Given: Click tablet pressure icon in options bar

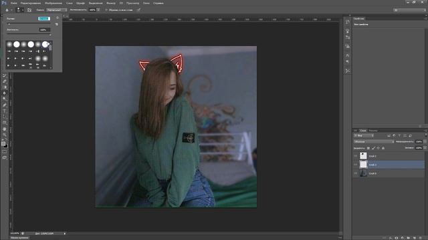Looking at the screenshot, I should 138,10.
